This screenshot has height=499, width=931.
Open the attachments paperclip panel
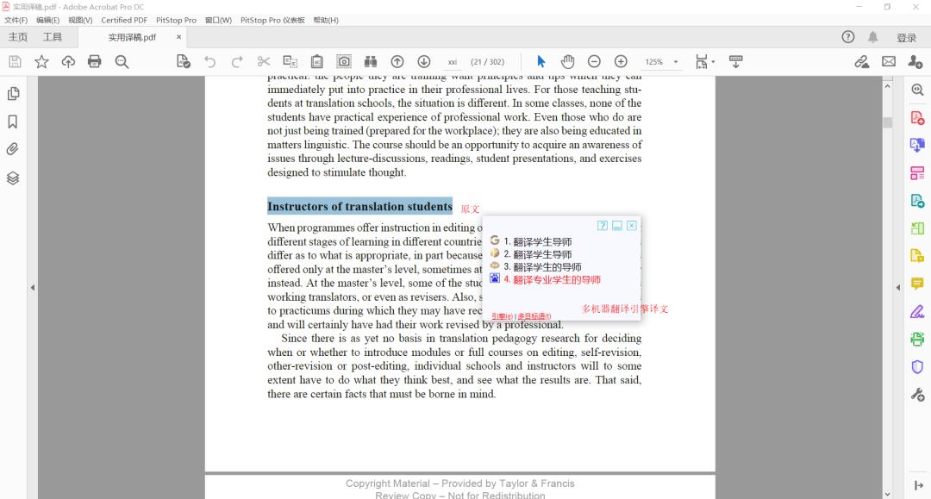point(13,149)
